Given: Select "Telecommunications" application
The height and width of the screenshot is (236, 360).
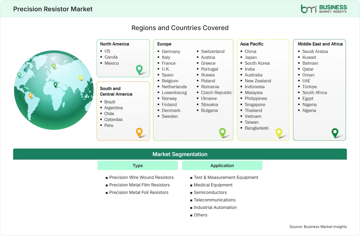Looking at the screenshot, I should point(215,200).
